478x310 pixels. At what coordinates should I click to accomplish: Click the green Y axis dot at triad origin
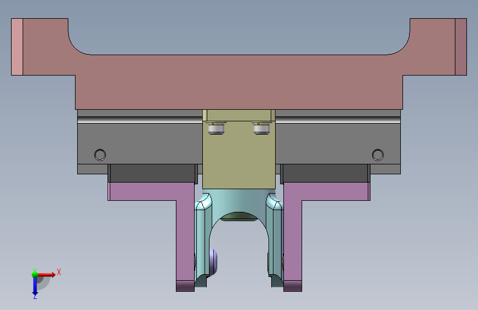pyautogui.click(x=35, y=275)
